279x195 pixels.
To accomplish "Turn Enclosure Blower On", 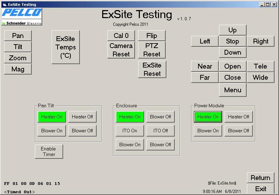I will click(x=130, y=145).
